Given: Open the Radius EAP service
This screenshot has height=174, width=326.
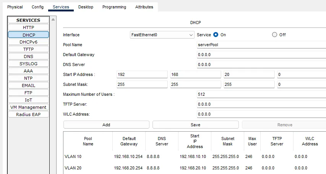Looking at the screenshot, I should [x=29, y=114].
